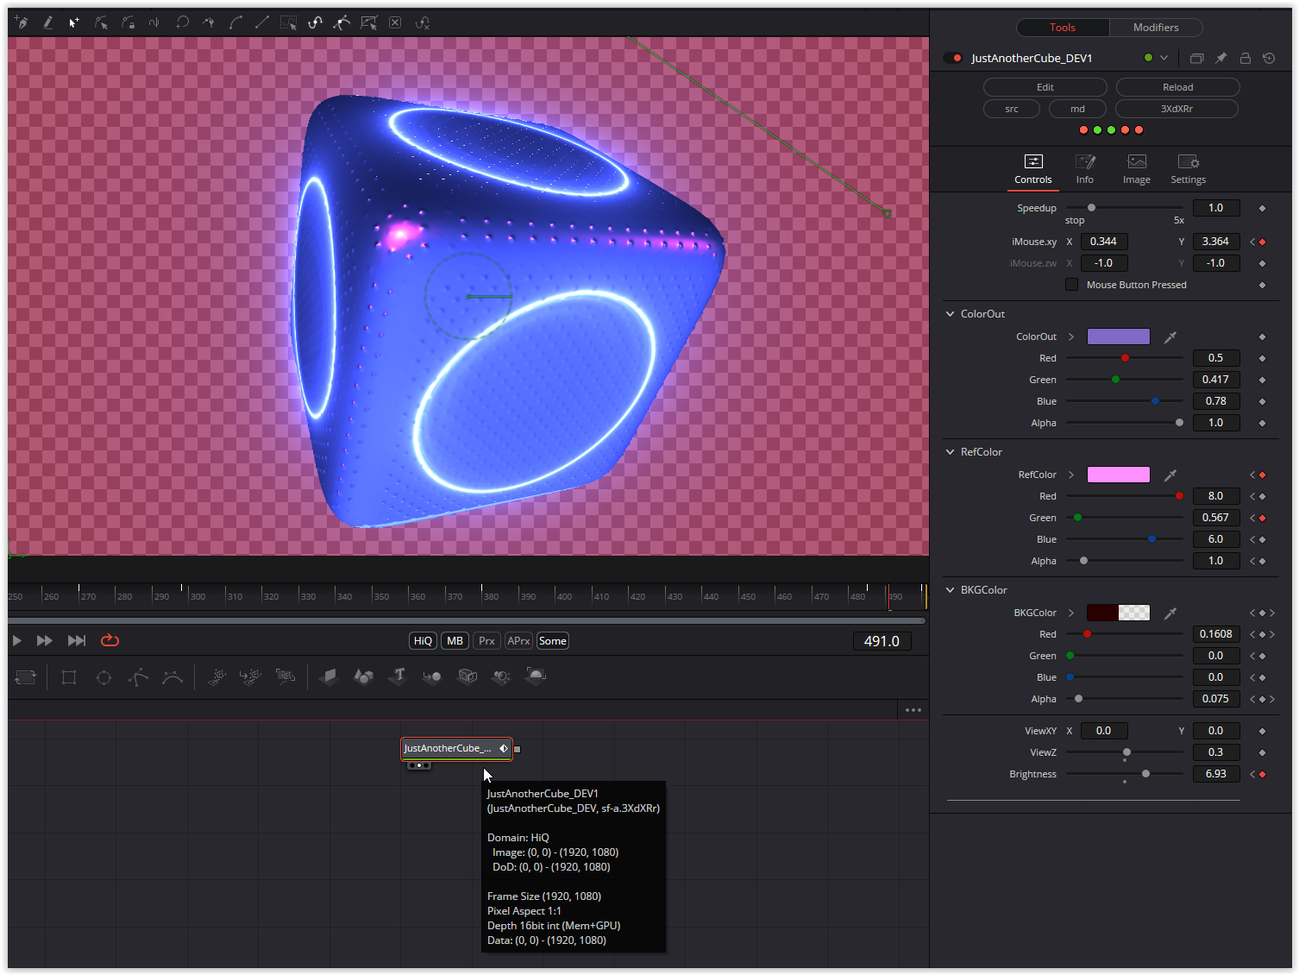
Task: Click the md button
Action: point(1078,109)
